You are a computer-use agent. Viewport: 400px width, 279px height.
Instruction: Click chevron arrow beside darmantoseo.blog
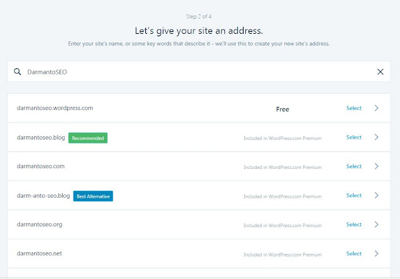pos(376,137)
